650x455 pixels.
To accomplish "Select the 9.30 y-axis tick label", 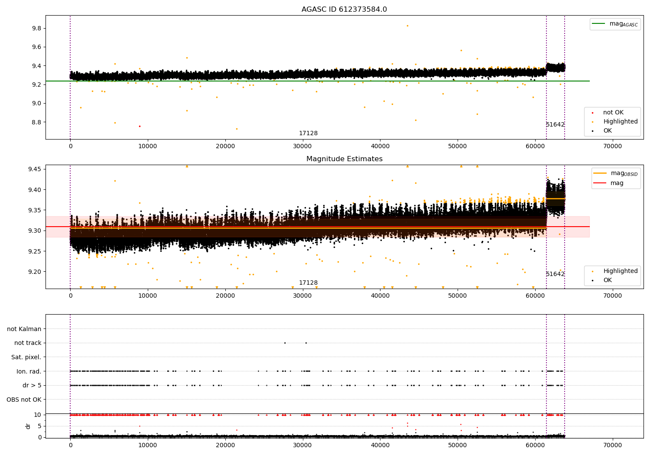I will (35, 231).
